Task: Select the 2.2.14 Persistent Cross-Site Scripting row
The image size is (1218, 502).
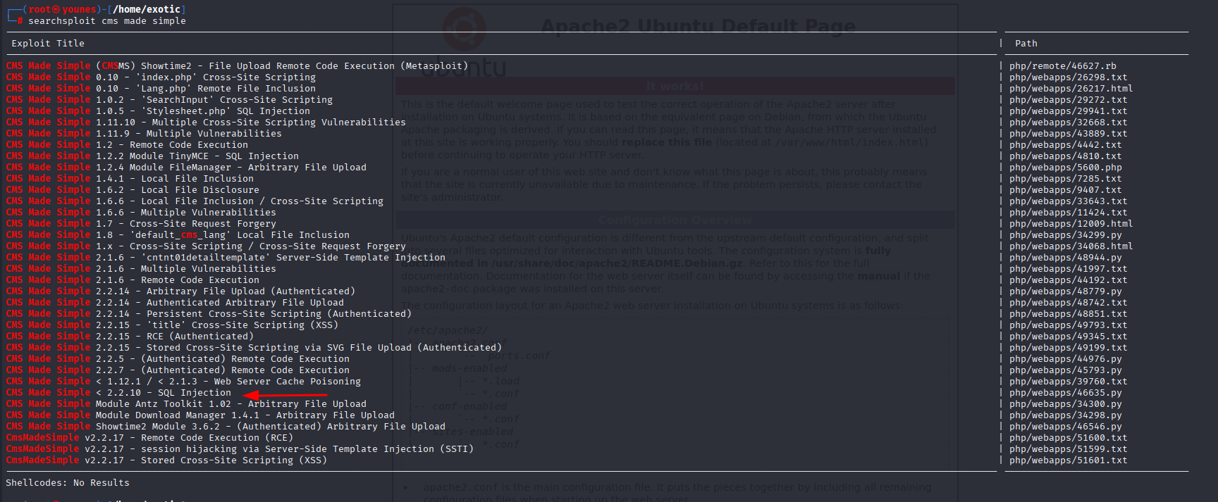Action: coord(209,314)
